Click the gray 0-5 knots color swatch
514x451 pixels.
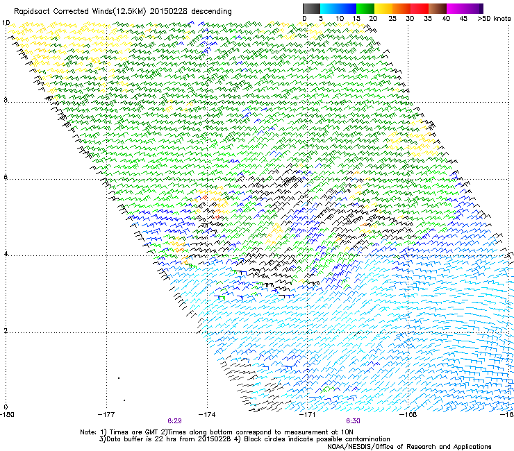311,8
